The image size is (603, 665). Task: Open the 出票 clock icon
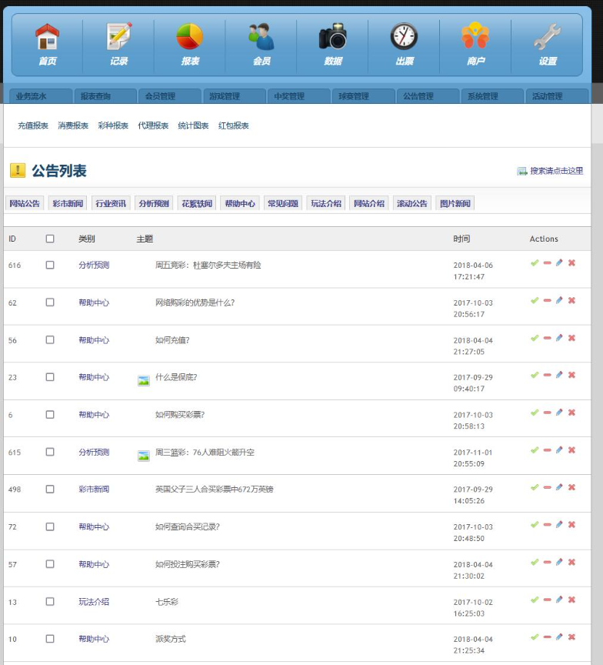click(x=404, y=36)
